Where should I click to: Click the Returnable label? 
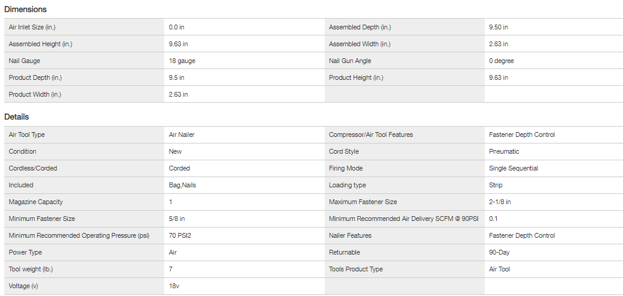(345, 252)
